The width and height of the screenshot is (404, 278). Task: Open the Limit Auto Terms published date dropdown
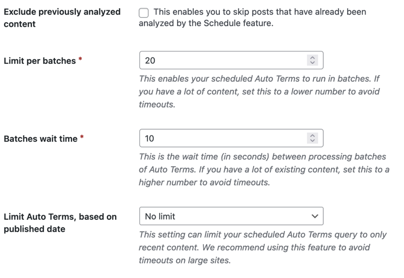[231, 216]
